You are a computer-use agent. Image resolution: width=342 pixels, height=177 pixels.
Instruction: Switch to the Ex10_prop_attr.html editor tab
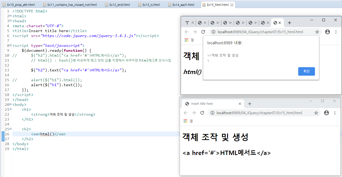click(x=19, y=5)
